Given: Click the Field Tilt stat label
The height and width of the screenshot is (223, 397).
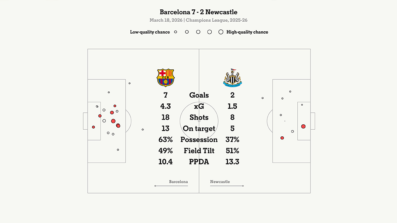Looking at the screenshot, I should pos(199,151).
